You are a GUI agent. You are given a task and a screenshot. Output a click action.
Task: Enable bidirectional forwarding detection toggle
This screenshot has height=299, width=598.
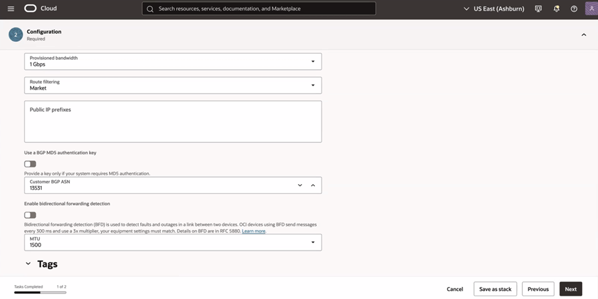tap(30, 215)
